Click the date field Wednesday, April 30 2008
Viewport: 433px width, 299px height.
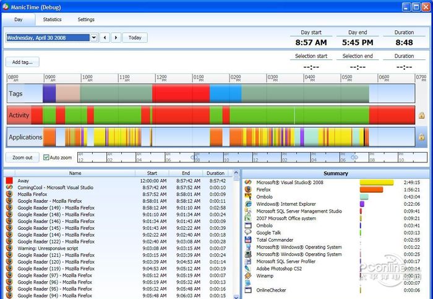click(x=48, y=38)
